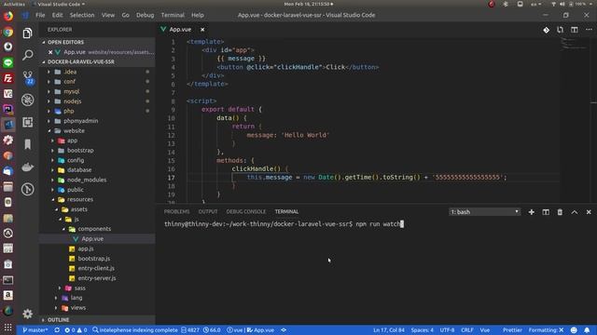The image size is (597, 335).
Task: Switch to the Debug Console tab
Action: click(246, 211)
